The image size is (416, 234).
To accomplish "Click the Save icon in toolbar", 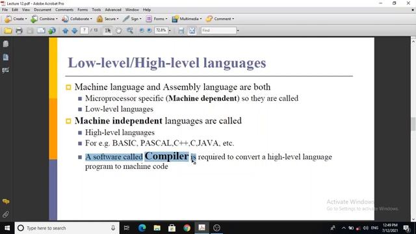I will pos(30,31).
